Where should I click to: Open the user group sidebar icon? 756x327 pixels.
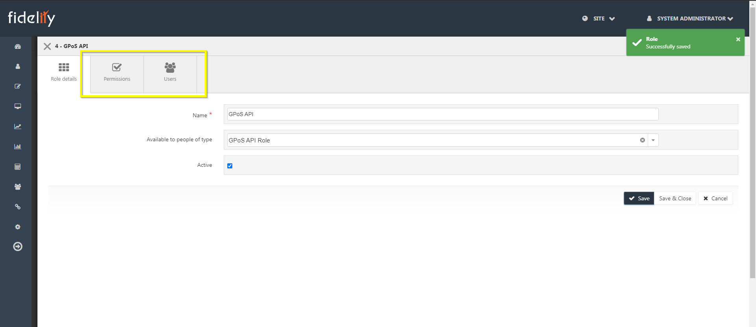(18, 187)
